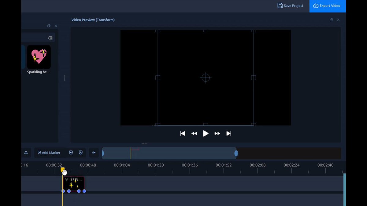The width and height of the screenshot is (367, 206).
Task: Click Add Marker button
Action: click(x=49, y=153)
